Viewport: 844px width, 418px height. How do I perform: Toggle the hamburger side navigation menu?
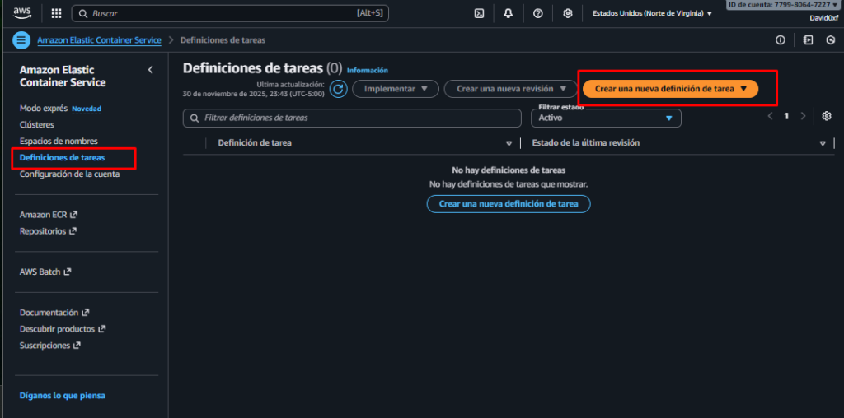click(22, 40)
